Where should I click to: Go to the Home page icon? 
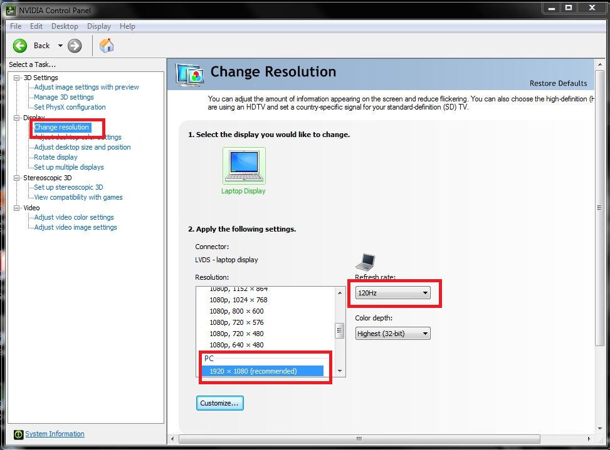tap(106, 46)
